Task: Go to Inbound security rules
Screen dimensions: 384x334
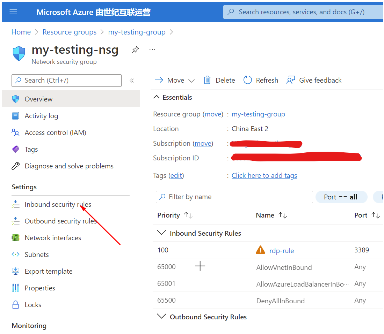Action: (58, 204)
